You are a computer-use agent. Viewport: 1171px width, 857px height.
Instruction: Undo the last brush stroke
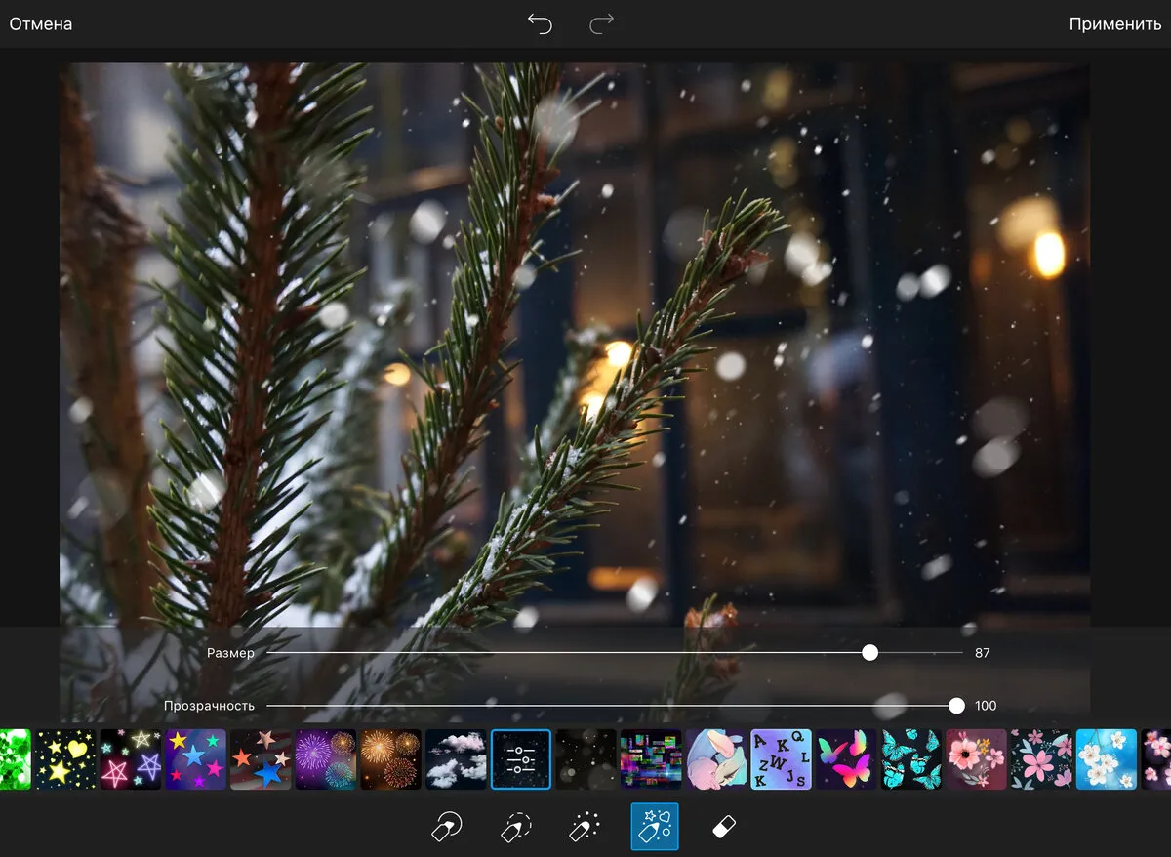tap(540, 23)
